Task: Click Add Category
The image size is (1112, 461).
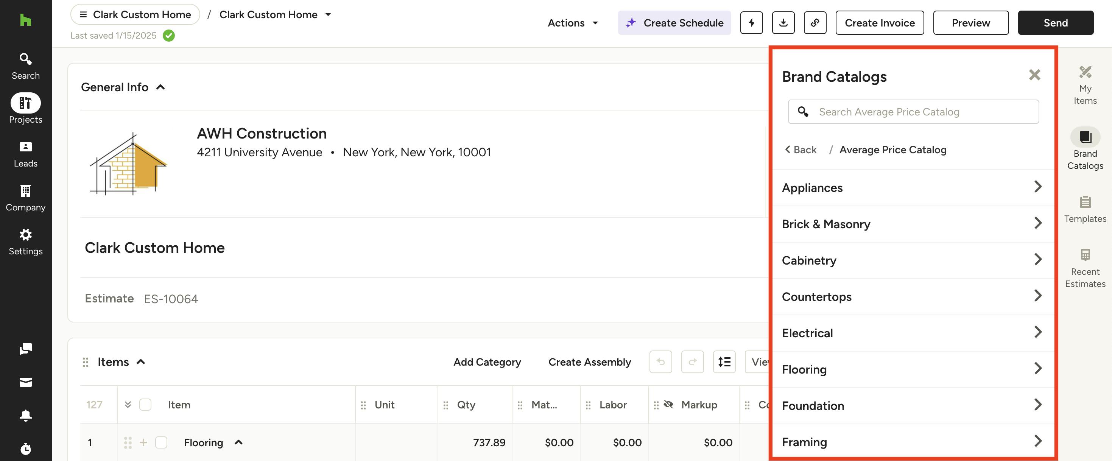Action: pyautogui.click(x=487, y=362)
